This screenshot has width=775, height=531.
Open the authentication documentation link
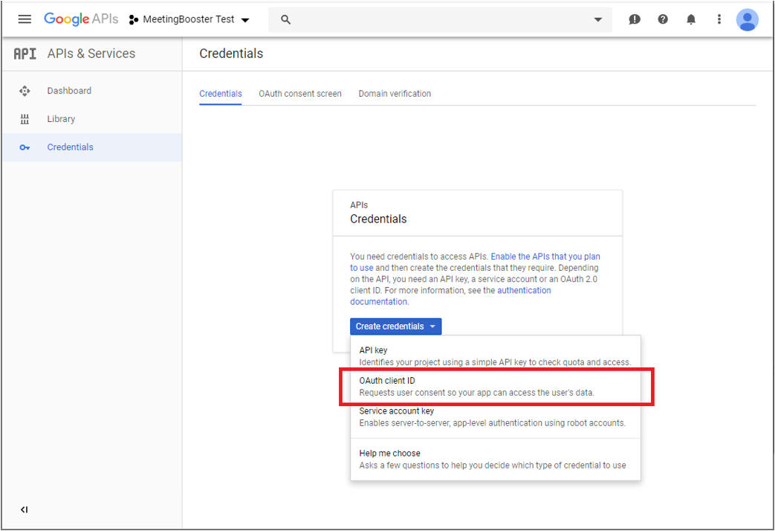click(524, 290)
